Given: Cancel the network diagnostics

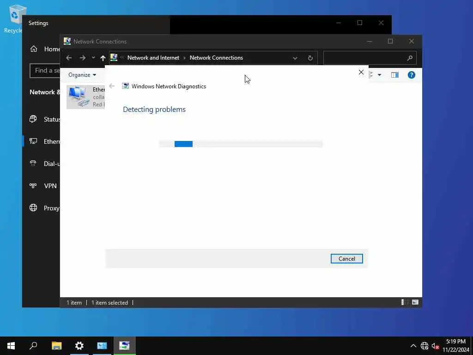Looking at the screenshot, I should (x=346, y=259).
